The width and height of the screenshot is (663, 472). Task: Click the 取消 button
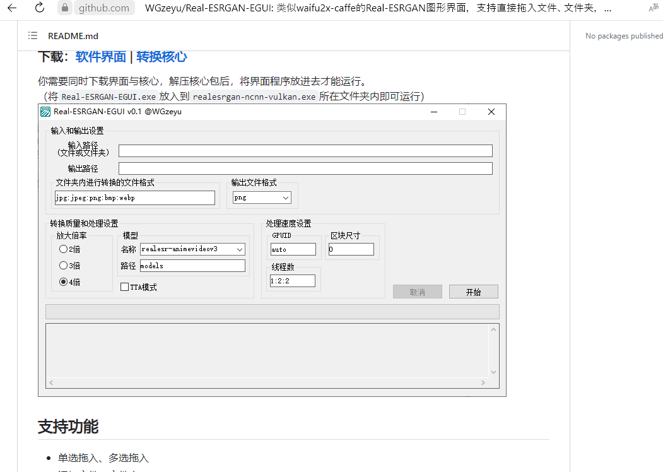[x=418, y=292]
